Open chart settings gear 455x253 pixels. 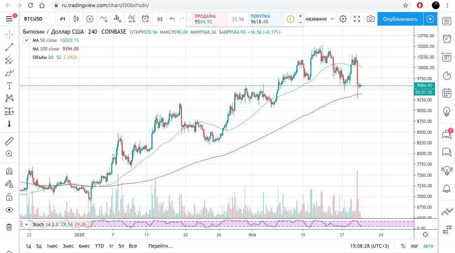(343, 19)
